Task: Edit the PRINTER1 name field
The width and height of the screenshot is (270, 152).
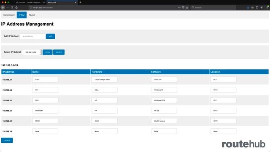Action: point(45,111)
